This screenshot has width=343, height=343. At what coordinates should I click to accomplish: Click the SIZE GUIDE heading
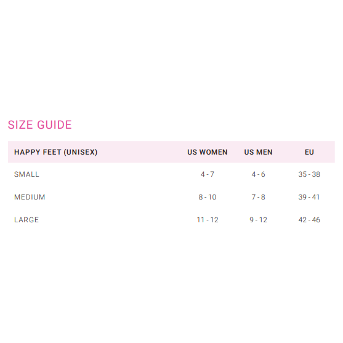click(40, 124)
